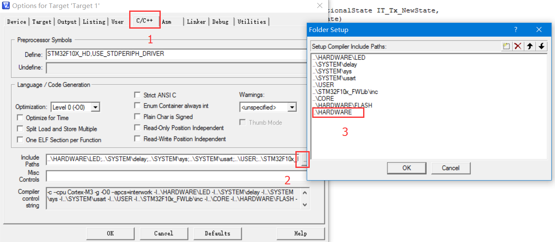
Task: Select the C/C++ tab
Action: coord(145,20)
